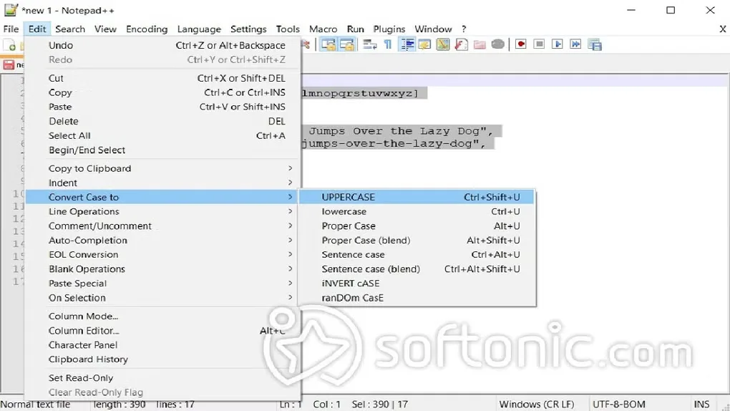Open the Tools menu
The image size is (730, 411).
(x=288, y=29)
